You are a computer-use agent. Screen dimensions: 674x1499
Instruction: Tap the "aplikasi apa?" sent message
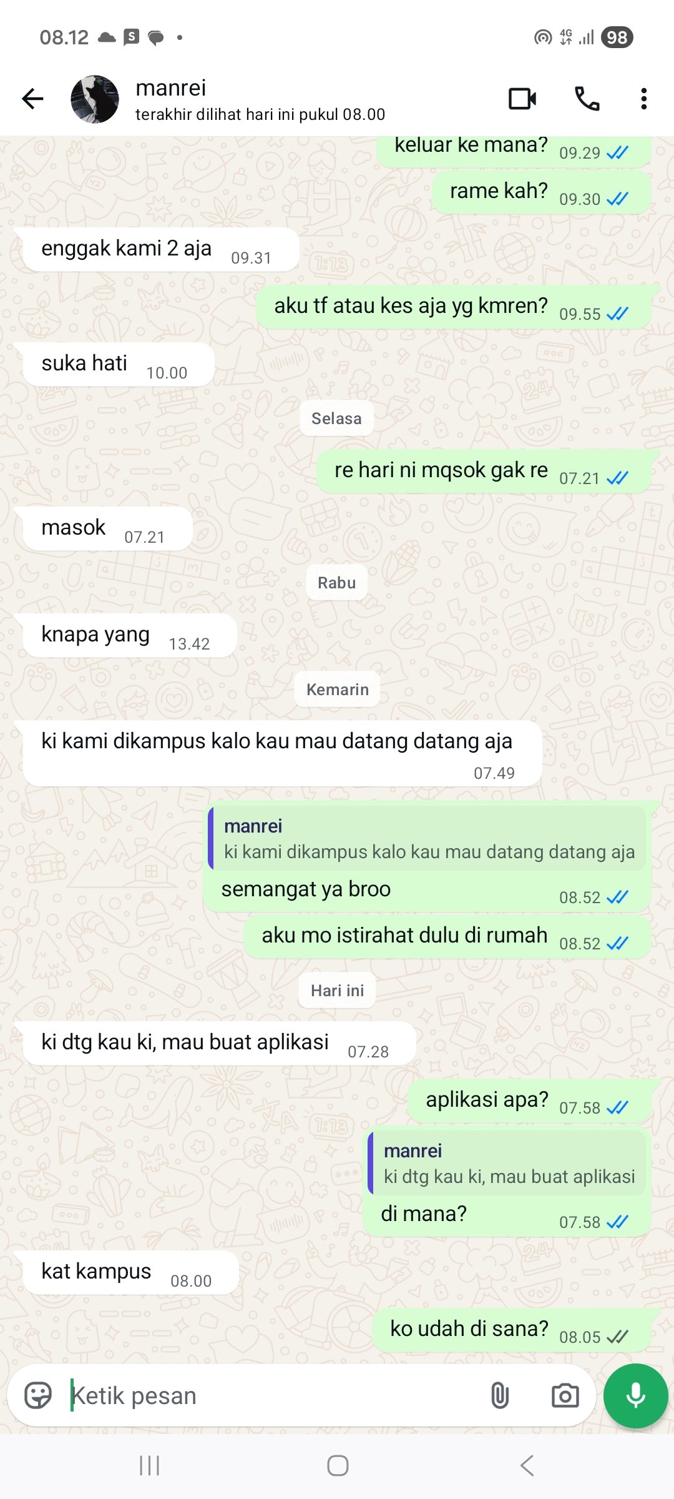coord(530,1101)
